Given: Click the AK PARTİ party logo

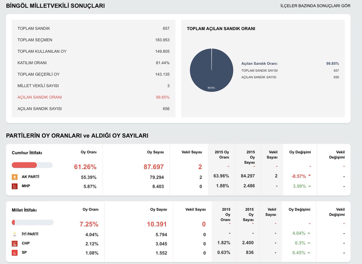Looking at the screenshot, I should 14,177.
